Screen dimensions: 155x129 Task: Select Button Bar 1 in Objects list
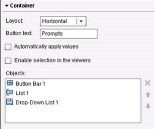(30, 84)
